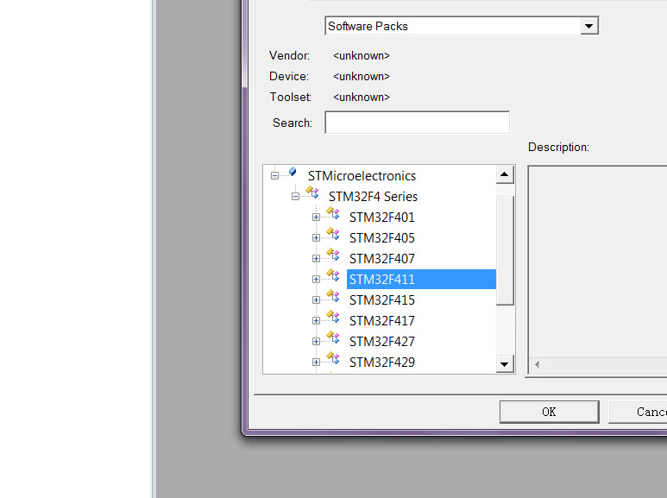Click the STM32F417 device group icon

tap(333, 316)
